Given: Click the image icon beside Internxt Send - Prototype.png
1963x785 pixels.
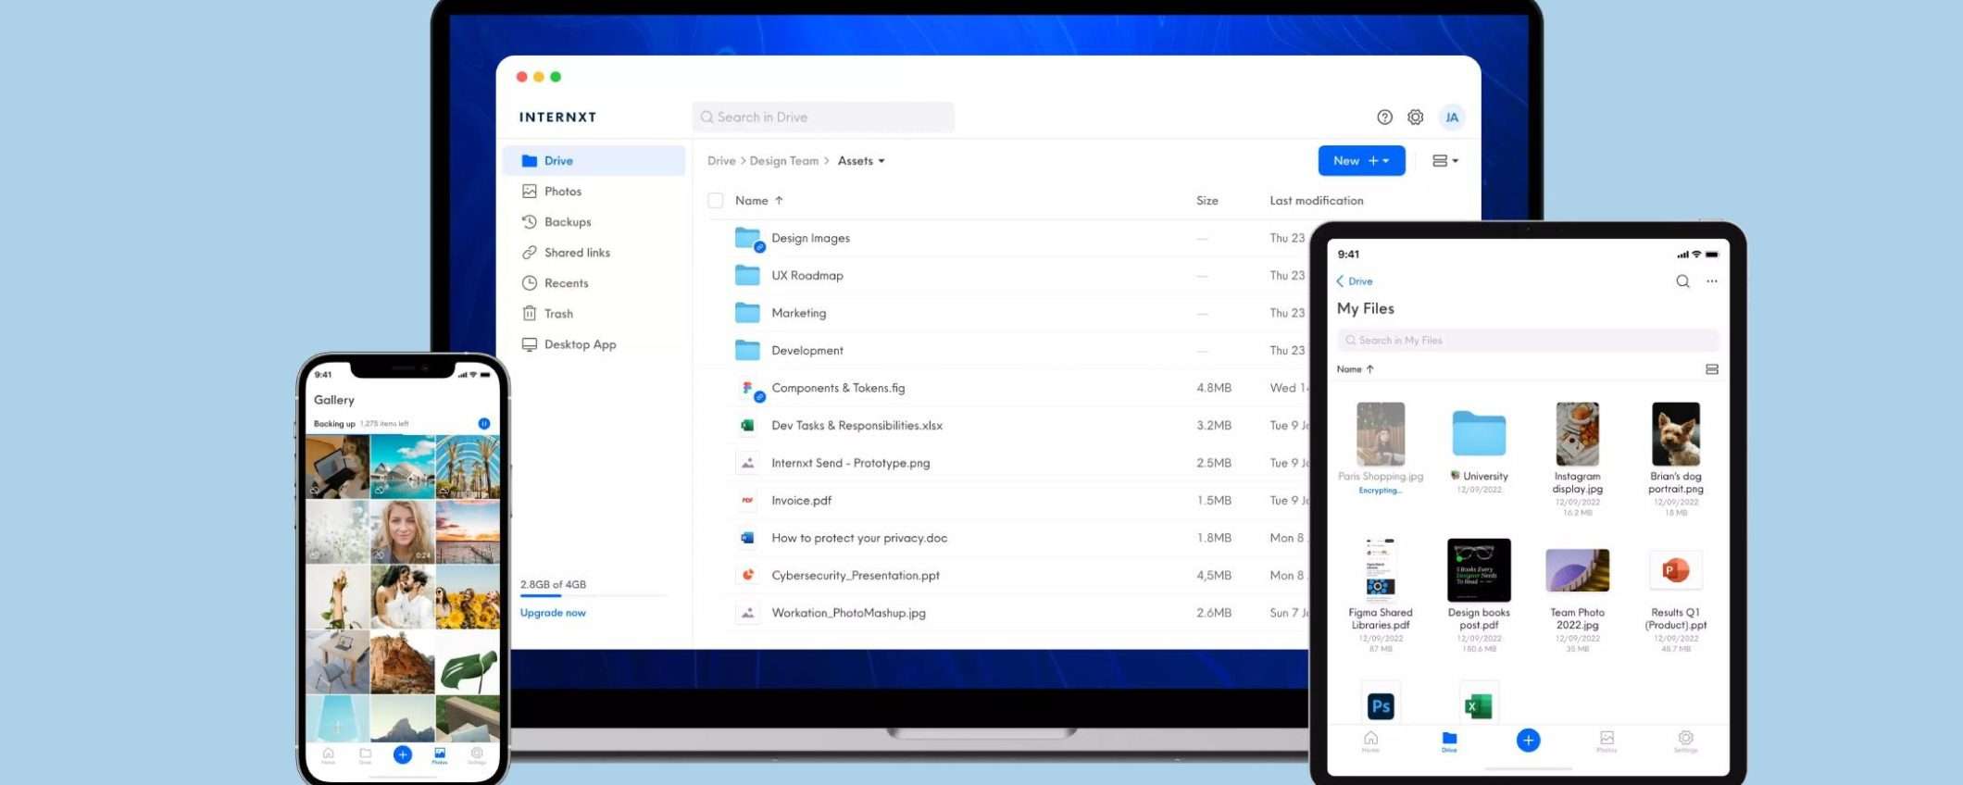Looking at the screenshot, I should tap(747, 463).
